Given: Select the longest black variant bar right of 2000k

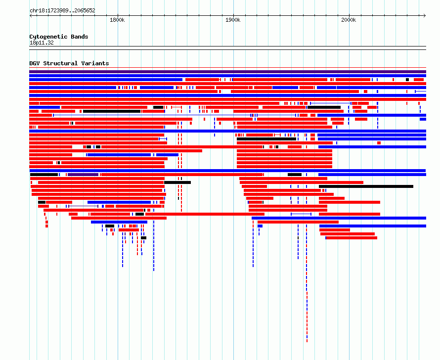Looking at the screenshot, I should coord(366,186).
